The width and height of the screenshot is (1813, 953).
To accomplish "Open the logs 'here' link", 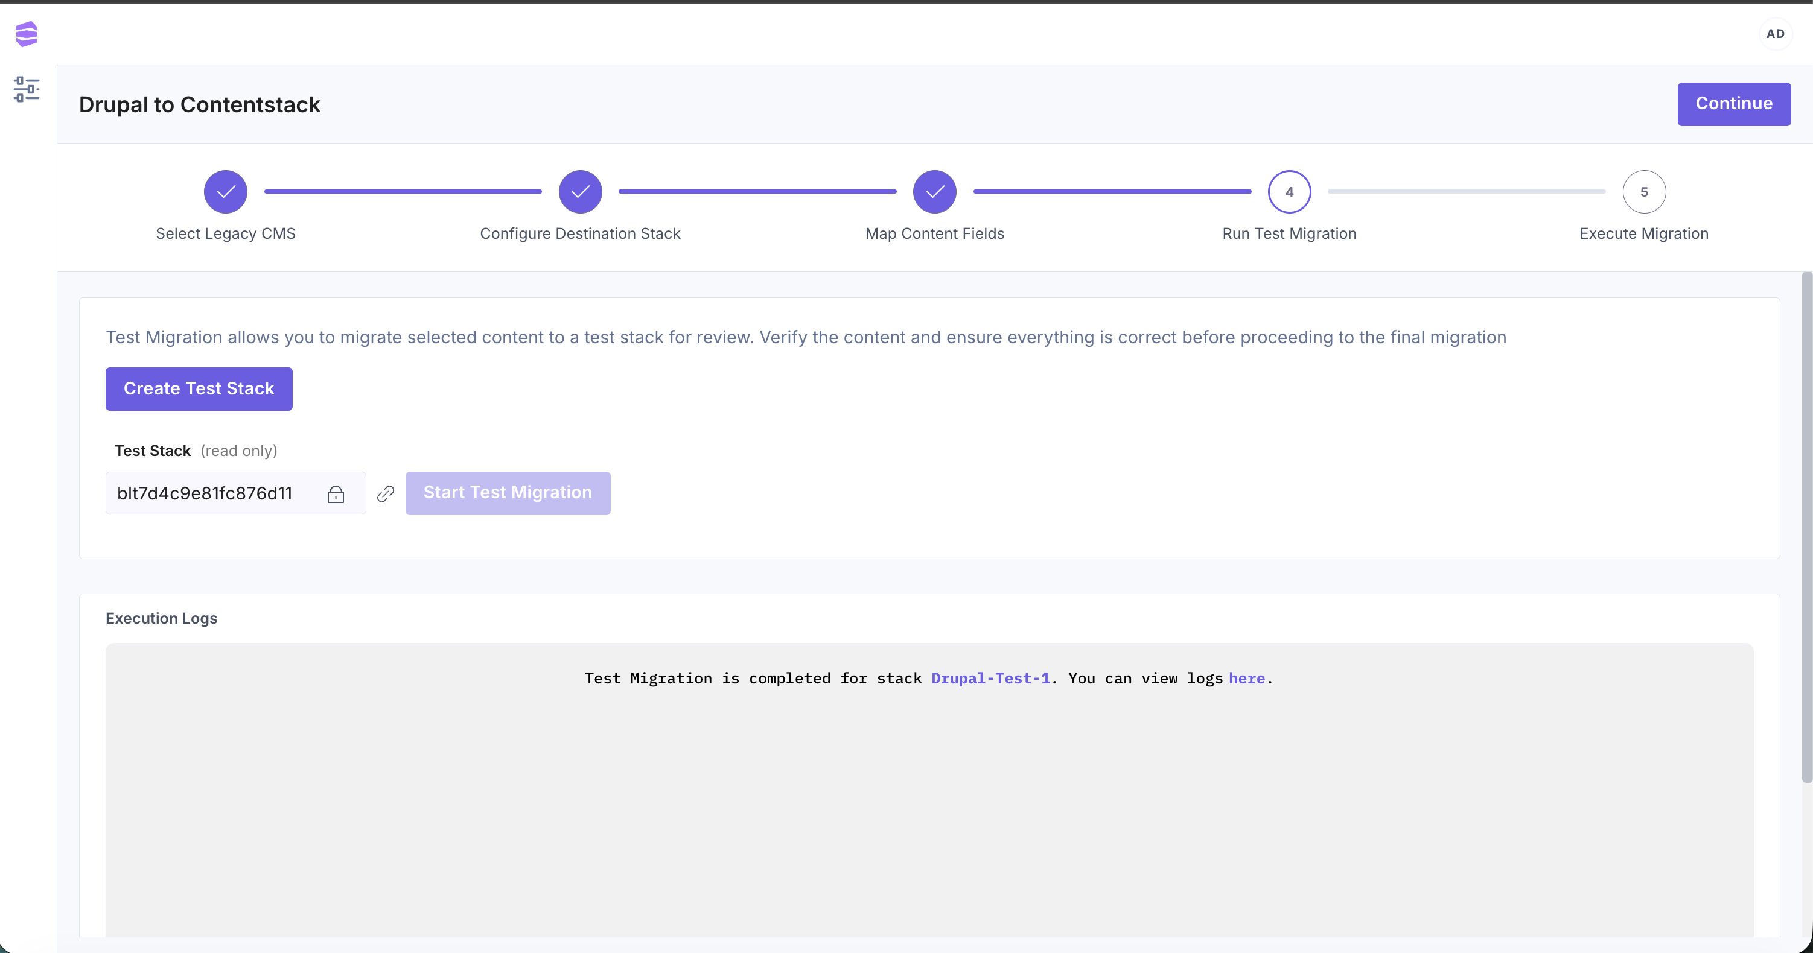I will [1246, 679].
